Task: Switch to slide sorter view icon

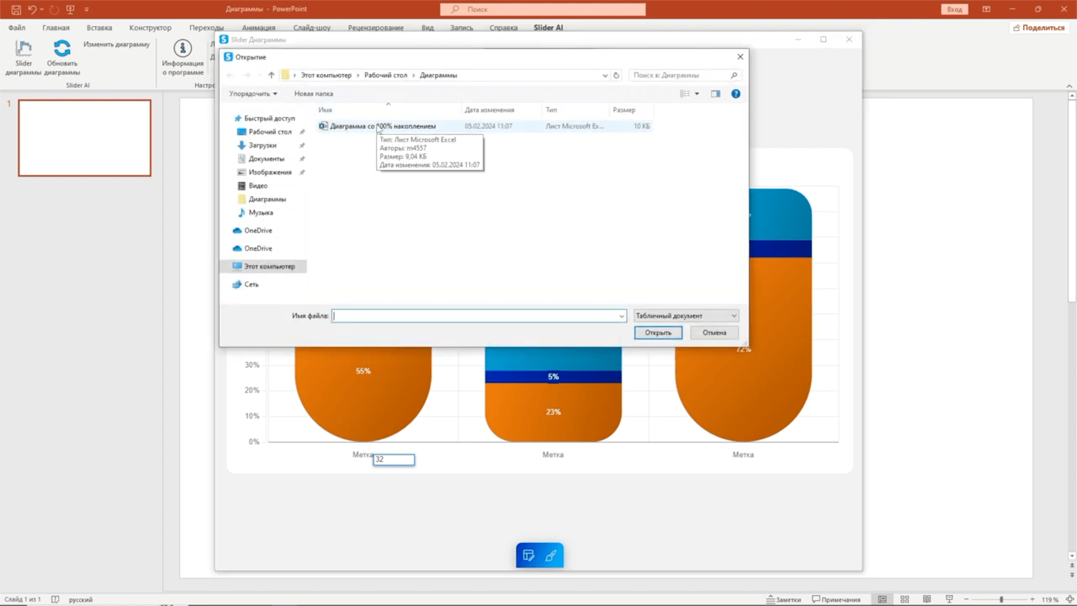Action: (x=905, y=599)
